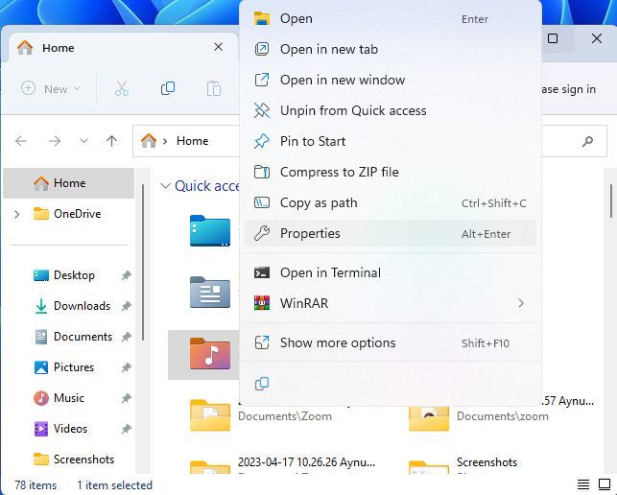Select the blue Desktop folder thumbnail
This screenshot has height=495, width=617.
click(x=210, y=230)
